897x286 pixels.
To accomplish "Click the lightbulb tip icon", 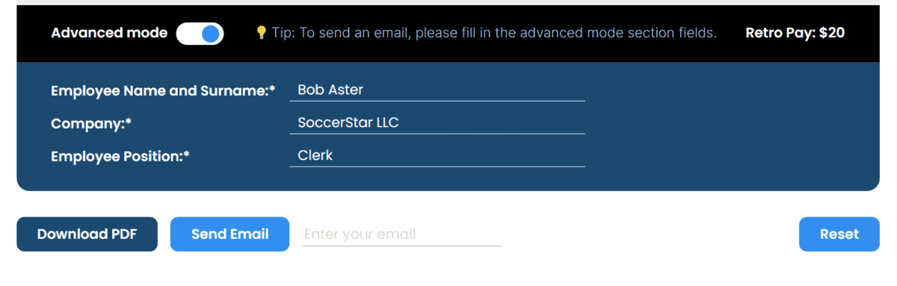I will tap(261, 32).
